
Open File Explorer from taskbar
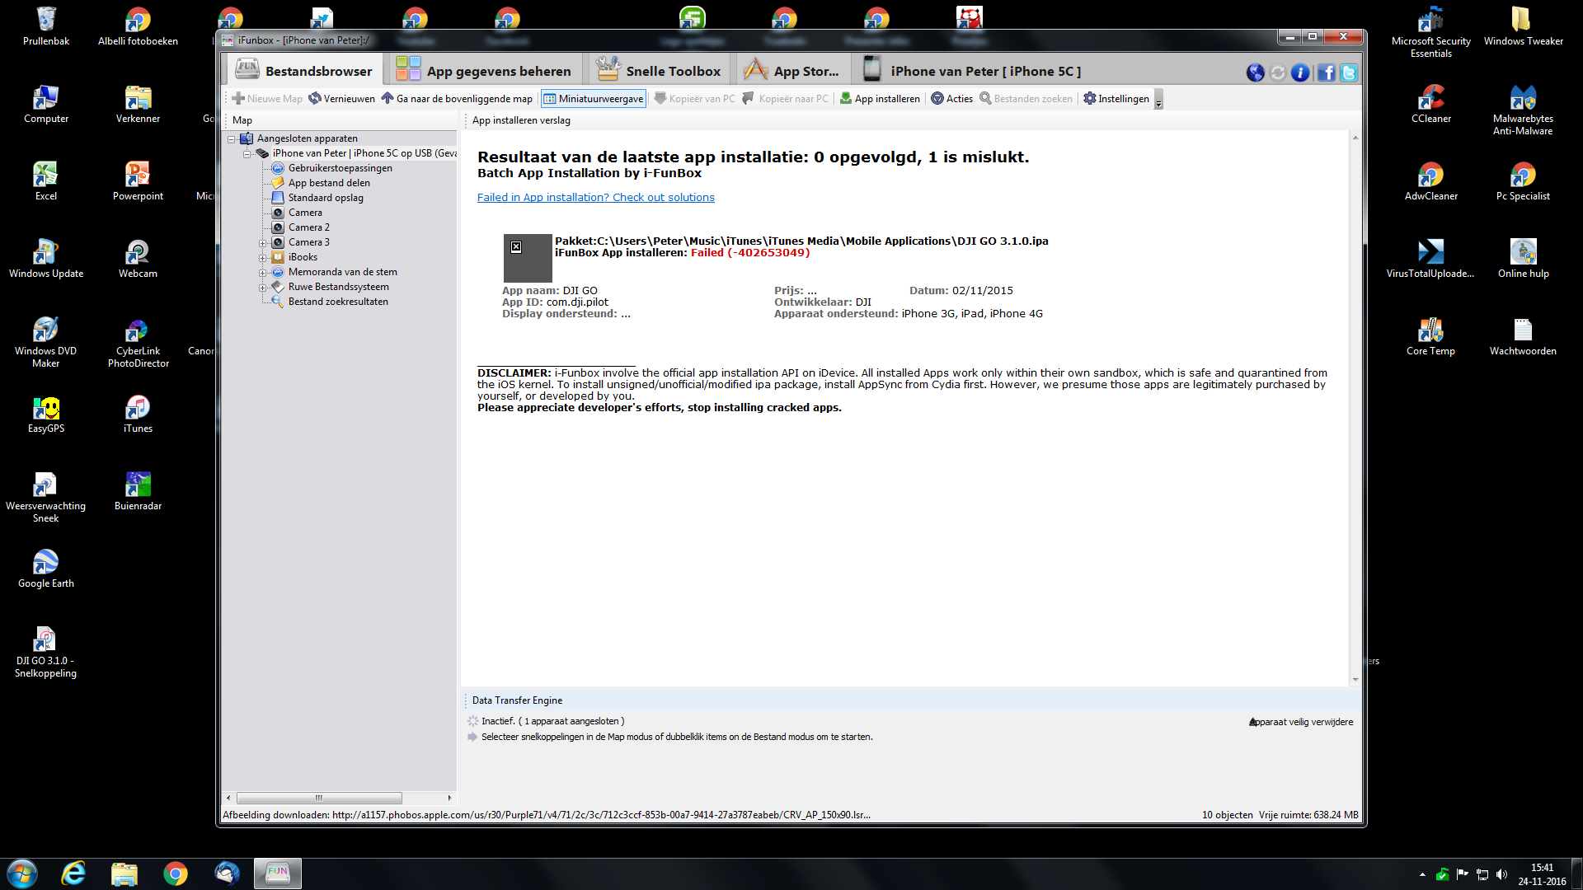coord(124,874)
